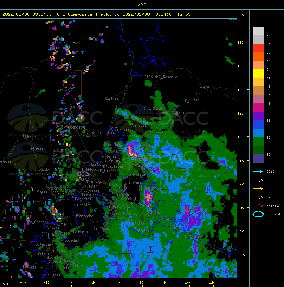
Task: Select the green swatch between 30 and 20
Action: (x=258, y=142)
